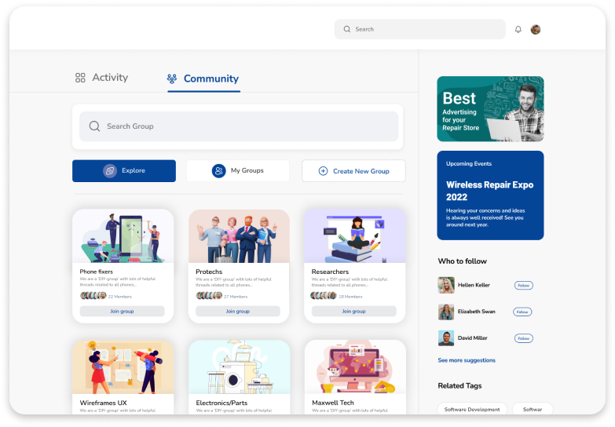Image resolution: width=615 pixels, height=427 pixels.
Task: Open the user profile avatar menu
Action: point(536,30)
